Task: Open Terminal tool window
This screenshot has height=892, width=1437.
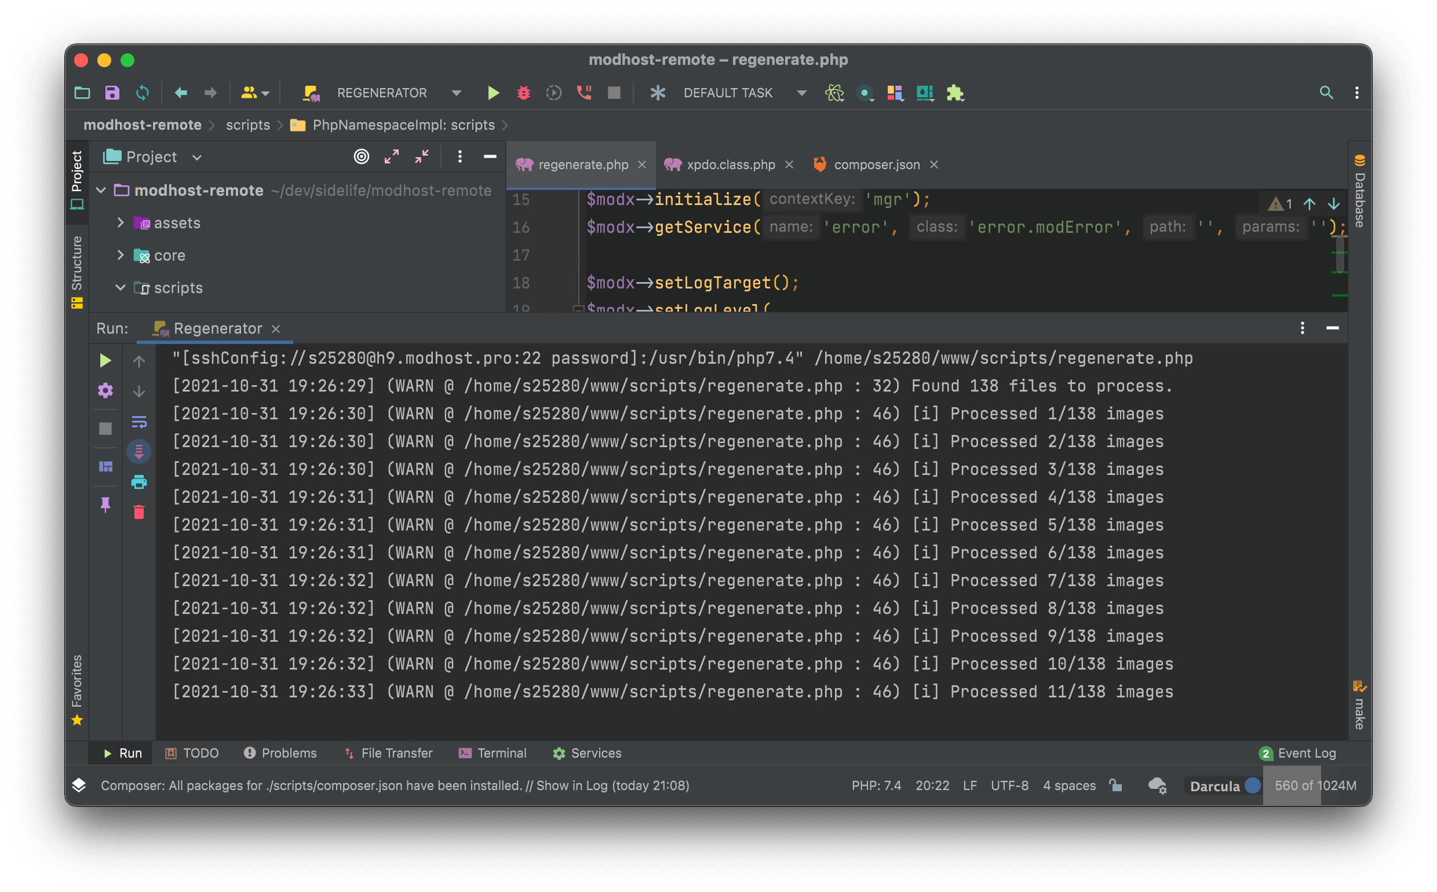Action: coord(492,754)
